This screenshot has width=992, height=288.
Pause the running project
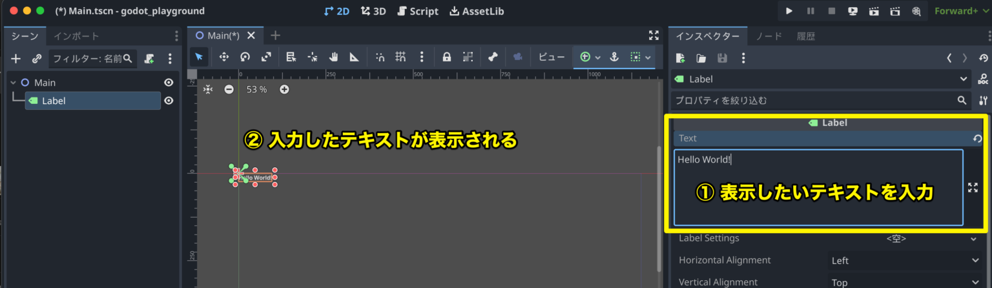pos(811,11)
